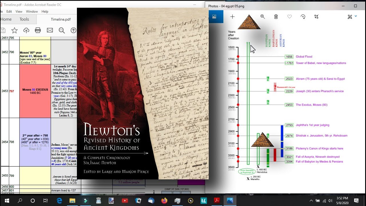Viewport: 366px width, 206px height.
Task: Open the red YouTube-style taskbar app
Action: point(125,201)
